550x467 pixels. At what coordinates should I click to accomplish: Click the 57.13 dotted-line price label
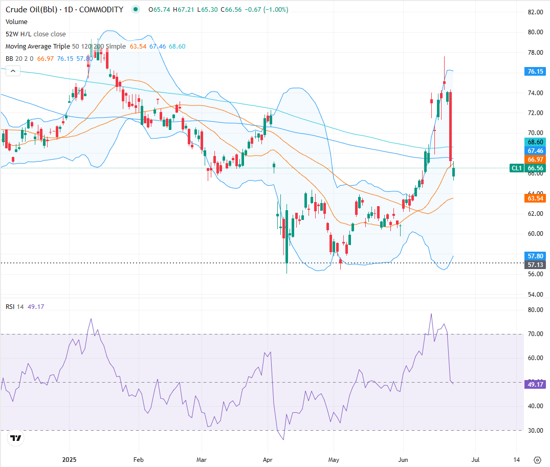(535, 264)
